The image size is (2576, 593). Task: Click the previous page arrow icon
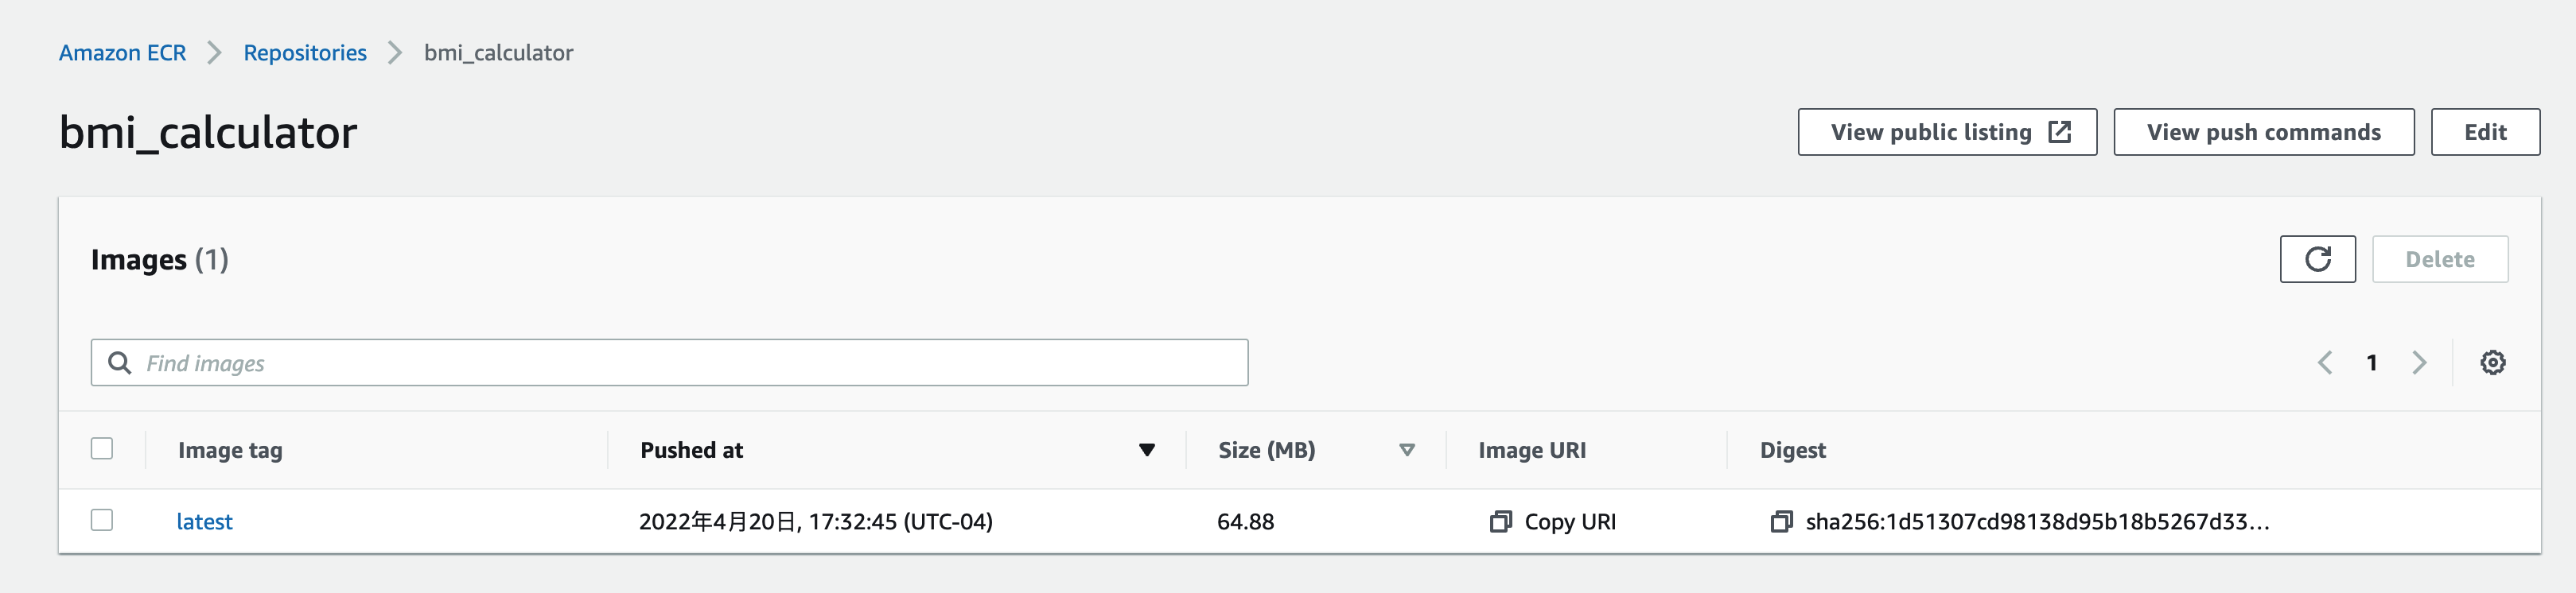point(2325,362)
